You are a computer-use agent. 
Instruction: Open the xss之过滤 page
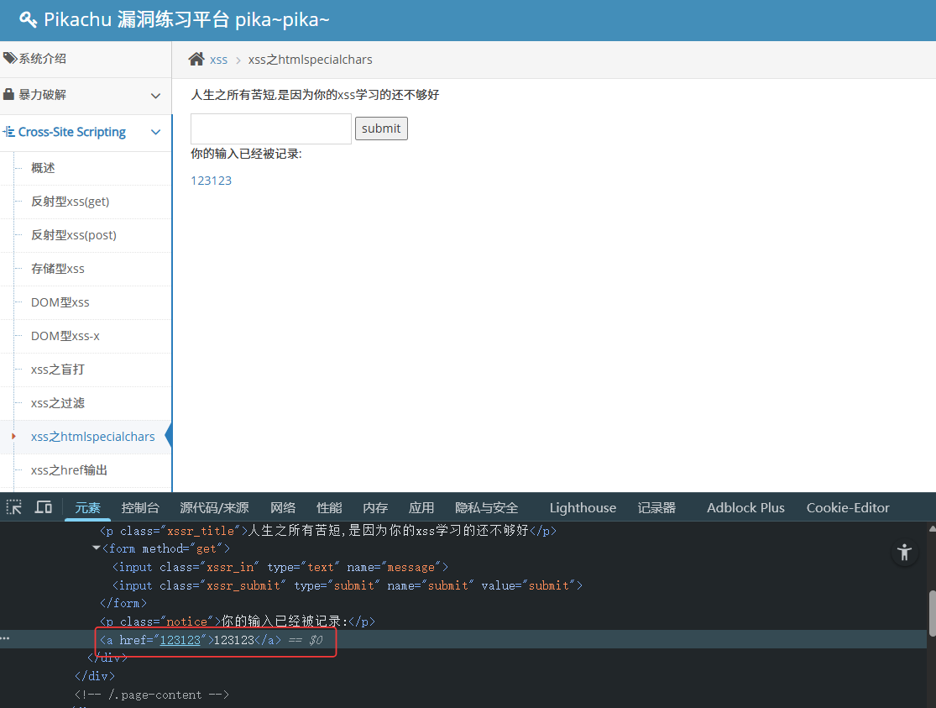[x=86, y=402]
